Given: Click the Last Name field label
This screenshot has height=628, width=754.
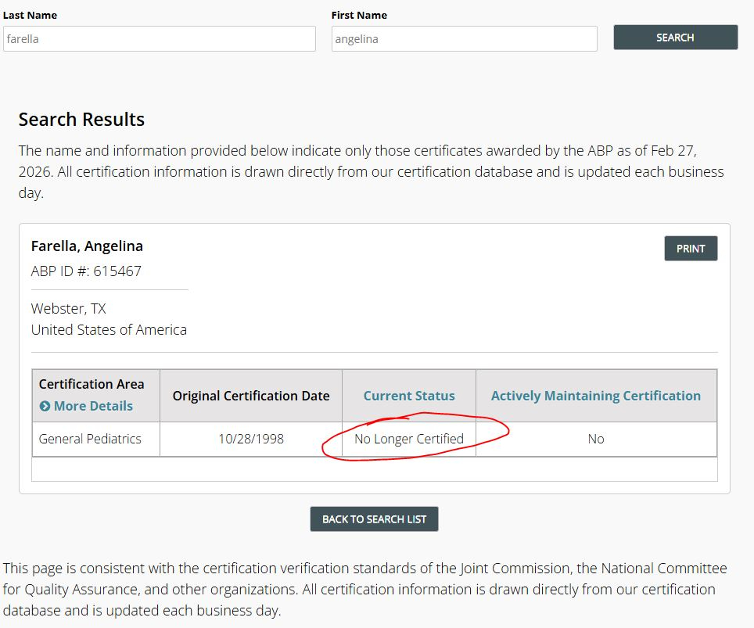Looking at the screenshot, I should pos(30,15).
